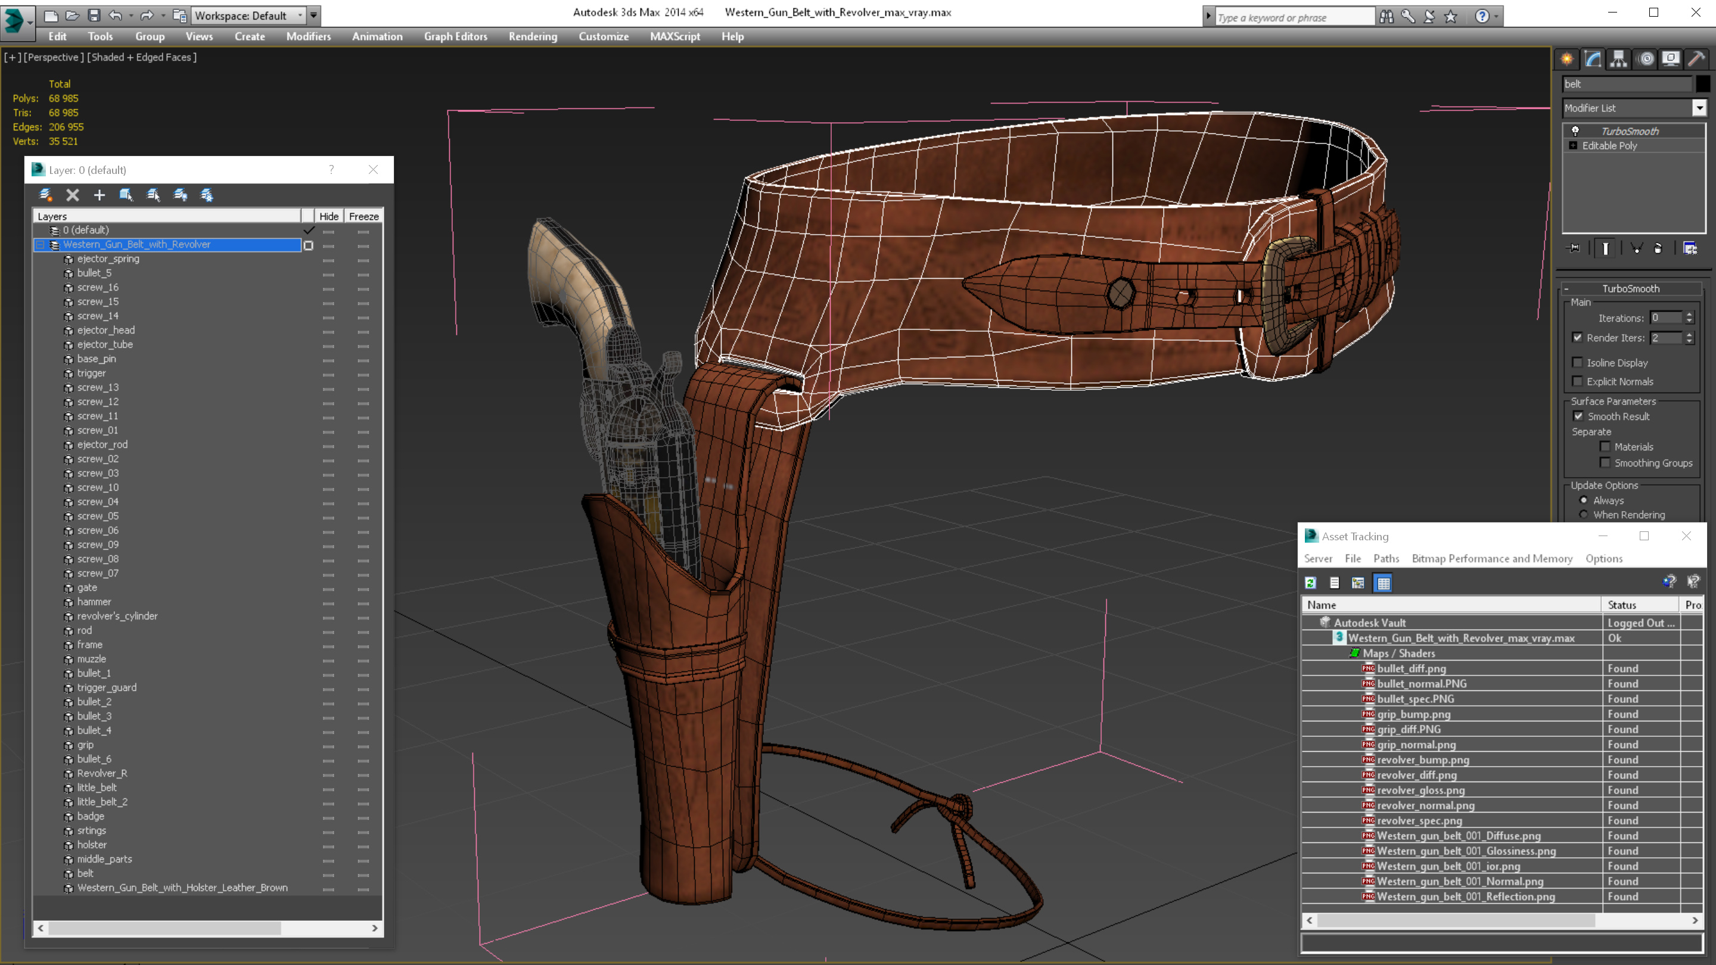Image resolution: width=1716 pixels, height=965 pixels.
Task: Uncheck Smooth Result checkbox
Action: (x=1578, y=416)
